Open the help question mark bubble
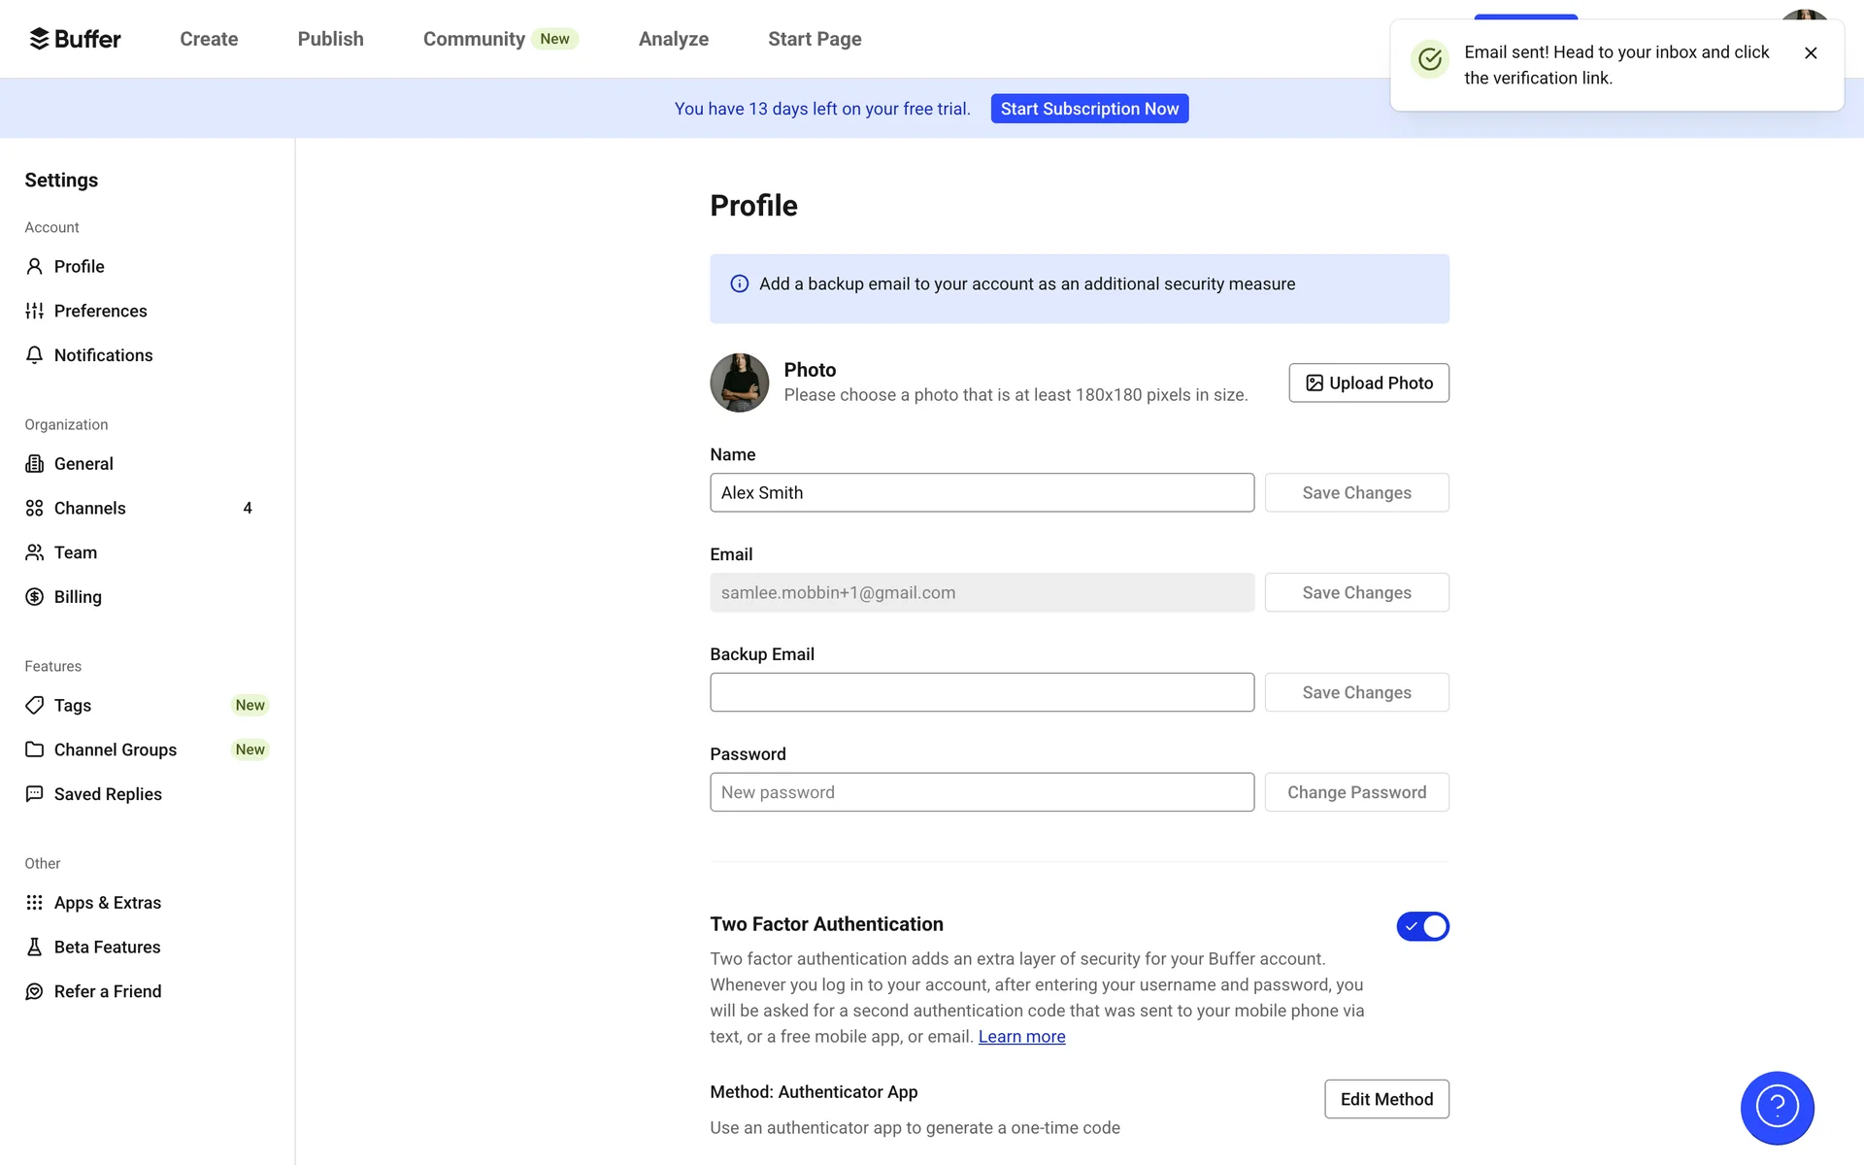Viewport: 1864px width, 1165px height. click(1777, 1107)
